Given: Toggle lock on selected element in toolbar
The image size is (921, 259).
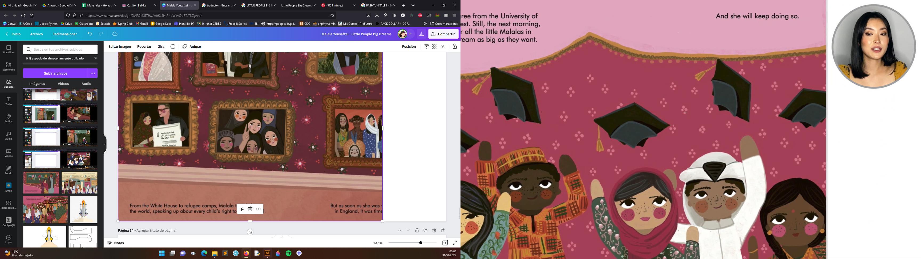Looking at the screenshot, I should (455, 47).
